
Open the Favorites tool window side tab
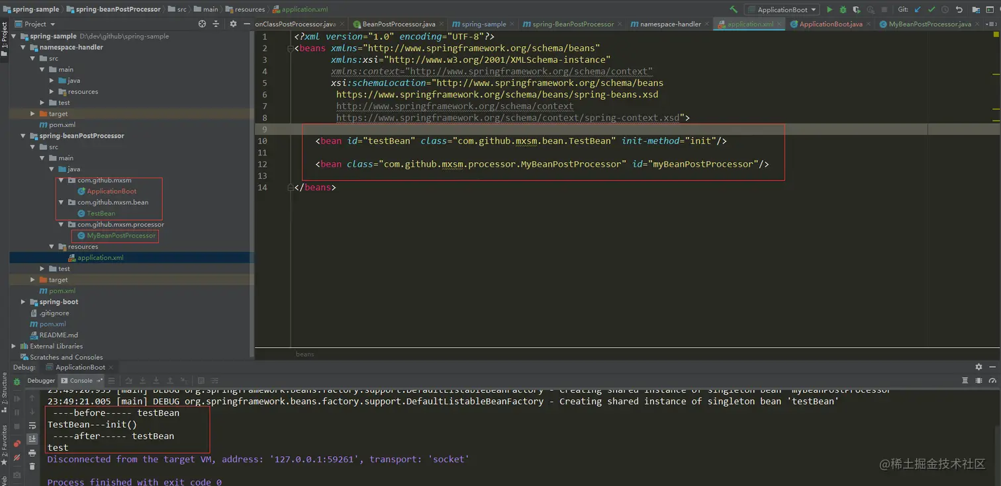[4, 444]
